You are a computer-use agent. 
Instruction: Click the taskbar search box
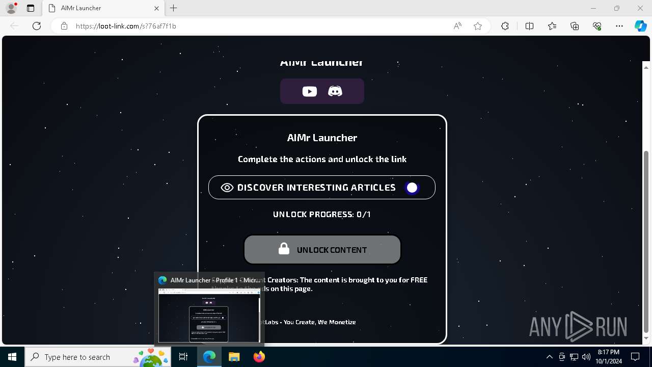[98, 357]
